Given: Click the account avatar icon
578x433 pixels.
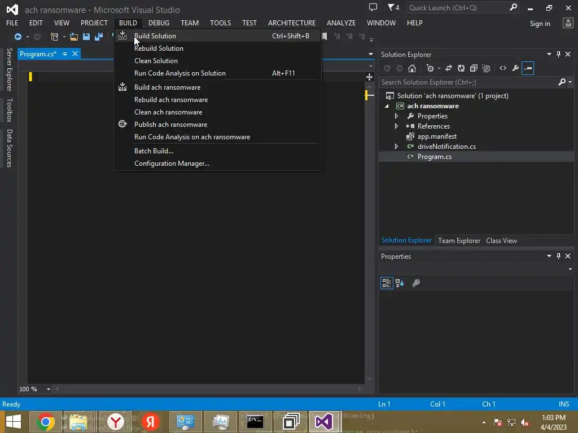Looking at the screenshot, I should (x=568, y=23).
